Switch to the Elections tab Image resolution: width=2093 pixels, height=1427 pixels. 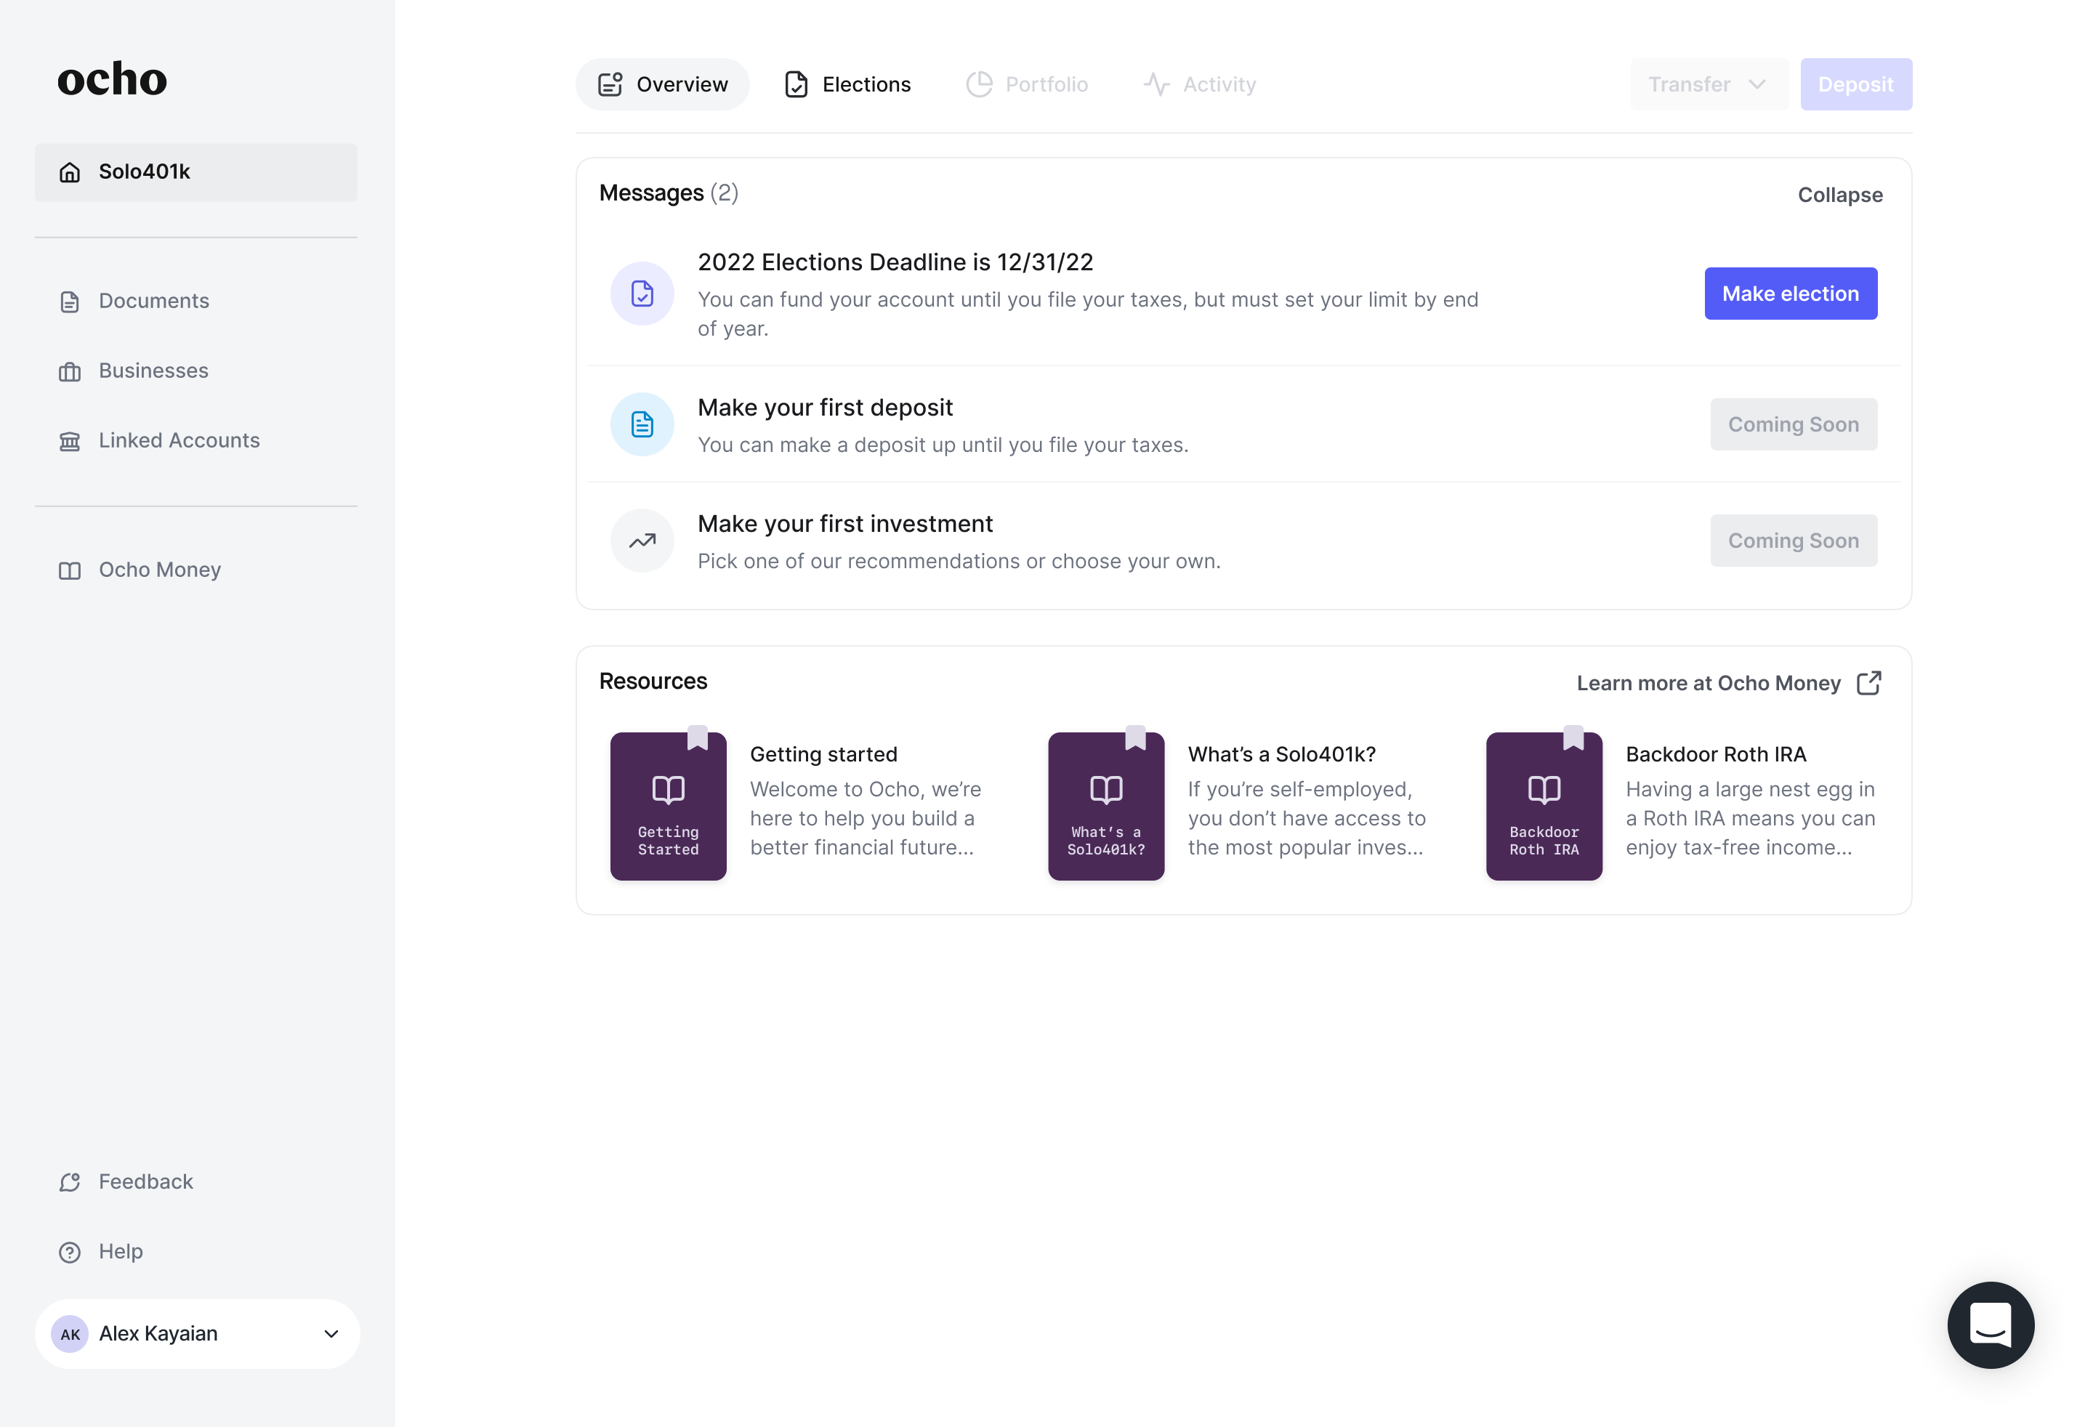(x=847, y=84)
